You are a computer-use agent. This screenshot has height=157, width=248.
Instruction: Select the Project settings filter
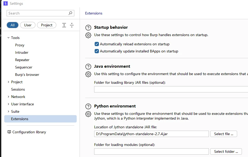pos(47,25)
